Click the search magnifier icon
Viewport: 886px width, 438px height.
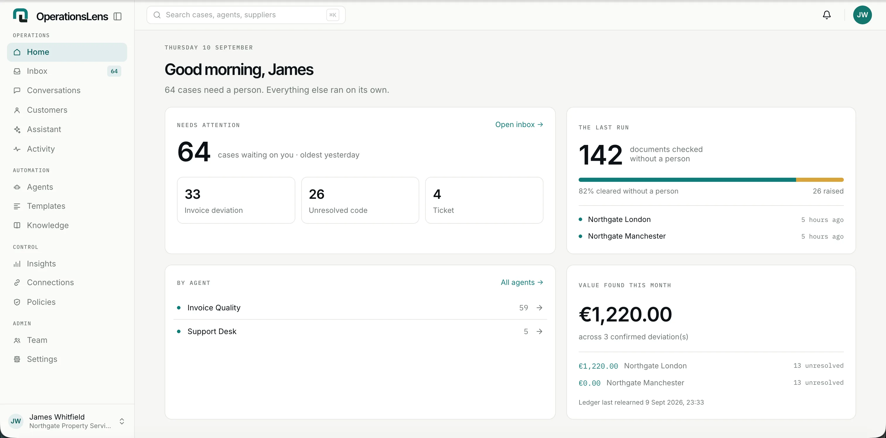(x=157, y=15)
